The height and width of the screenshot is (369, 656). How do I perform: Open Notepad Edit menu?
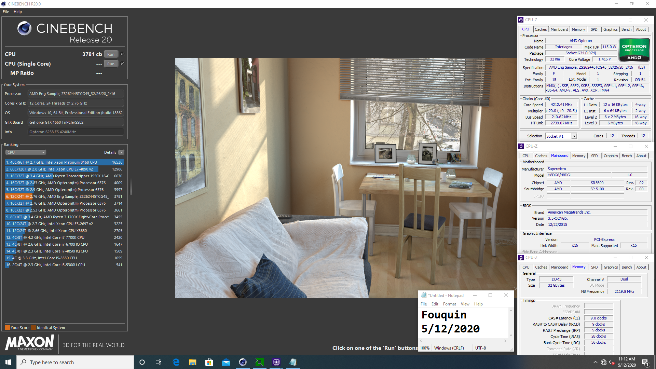(435, 304)
